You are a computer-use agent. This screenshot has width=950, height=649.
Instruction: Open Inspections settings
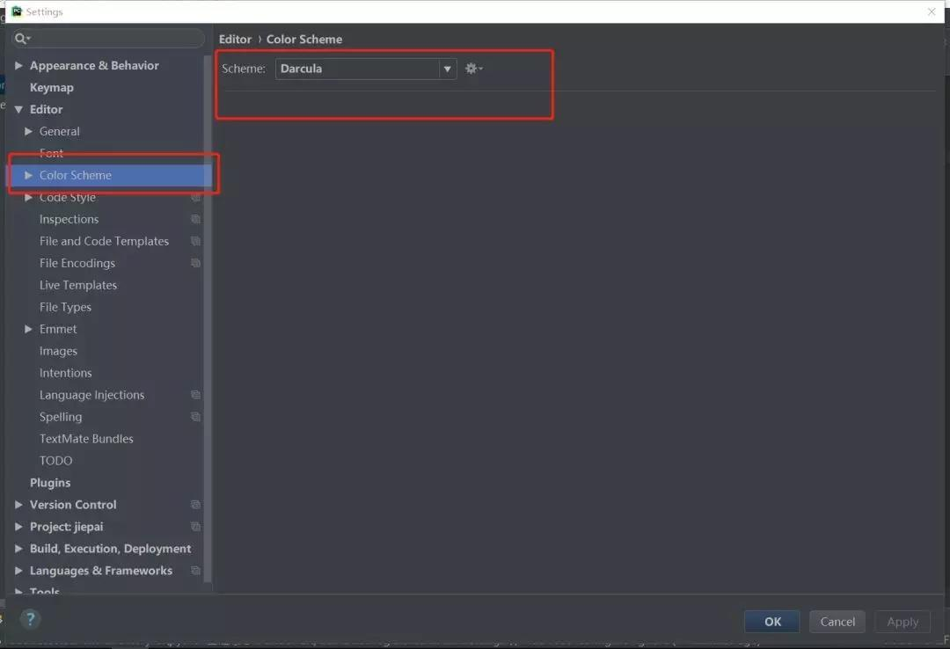click(69, 219)
